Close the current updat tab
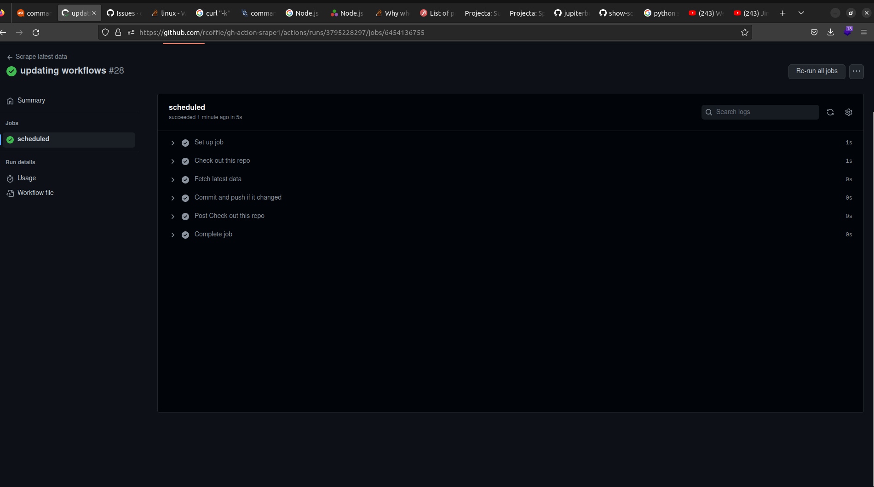The width and height of the screenshot is (874, 487). click(94, 13)
